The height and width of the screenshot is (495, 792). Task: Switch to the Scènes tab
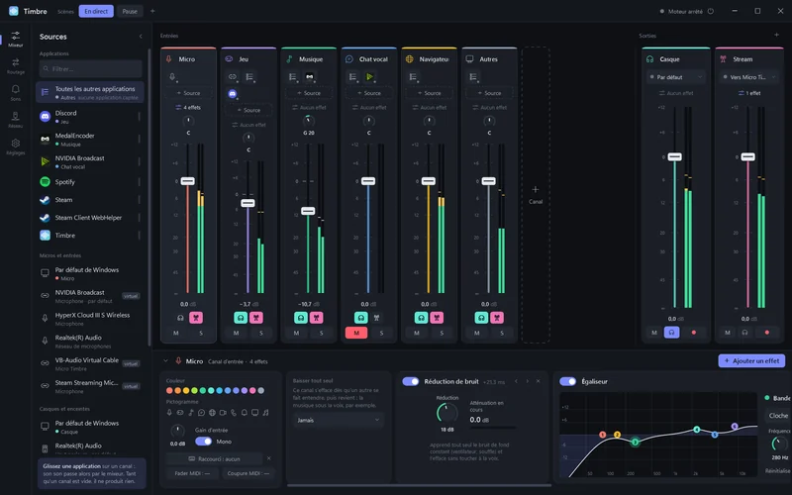(65, 11)
